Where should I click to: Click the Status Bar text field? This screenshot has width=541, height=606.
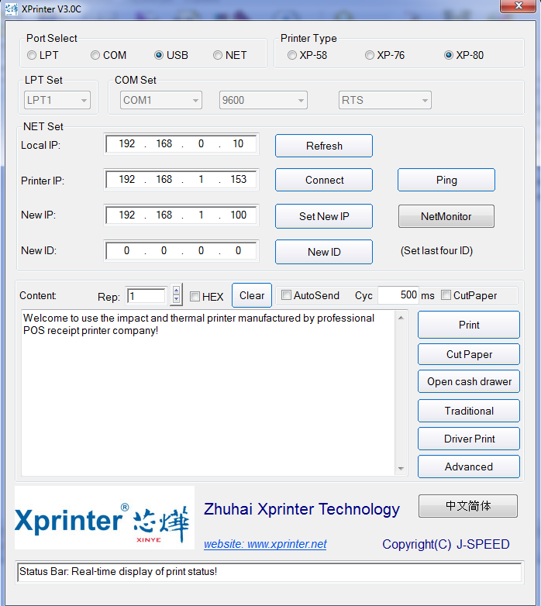point(270,572)
